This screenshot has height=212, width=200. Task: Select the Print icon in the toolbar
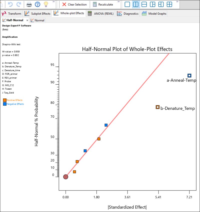pyautogui.click(x=29, y=4)
